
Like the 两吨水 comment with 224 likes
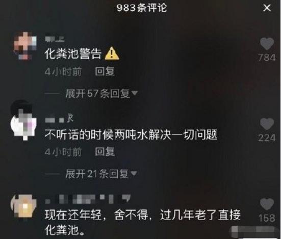pyautogui.click(x=267, y=124)
